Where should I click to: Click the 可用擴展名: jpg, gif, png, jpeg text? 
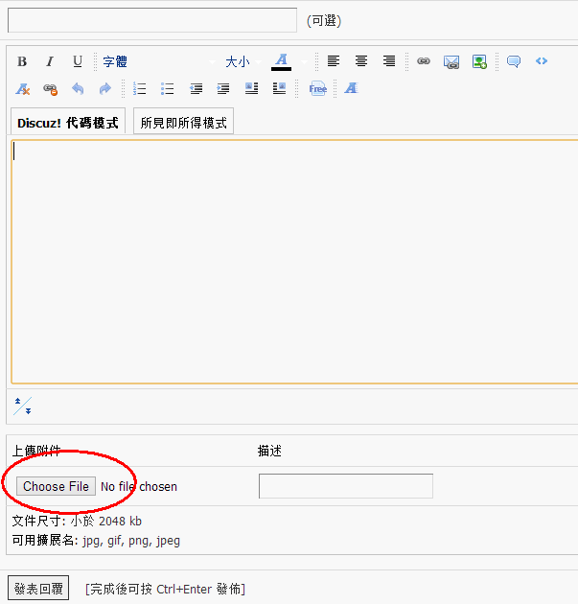pyautogui.click(x=96, y=541)
